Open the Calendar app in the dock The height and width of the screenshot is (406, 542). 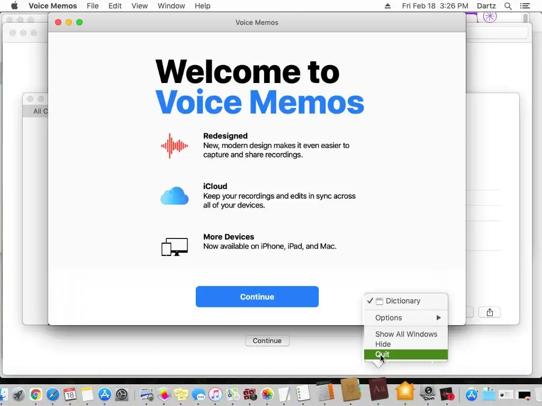click(70, 394)
